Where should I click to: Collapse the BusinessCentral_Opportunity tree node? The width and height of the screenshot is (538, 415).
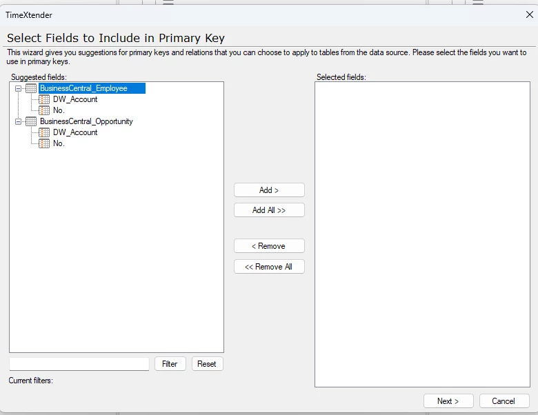pyautogui.click(x=18, y=121)
